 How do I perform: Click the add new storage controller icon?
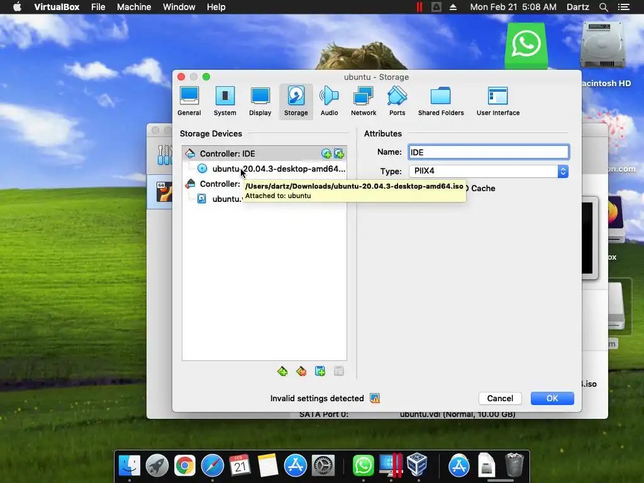click(x=282, y=371)
